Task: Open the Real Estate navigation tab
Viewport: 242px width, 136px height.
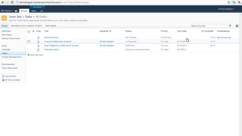Action: click(51, 26)
